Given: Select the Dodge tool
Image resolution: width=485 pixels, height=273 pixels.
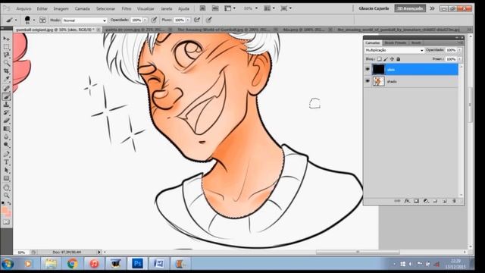Looking at the screenshot, I should [6, 145].
